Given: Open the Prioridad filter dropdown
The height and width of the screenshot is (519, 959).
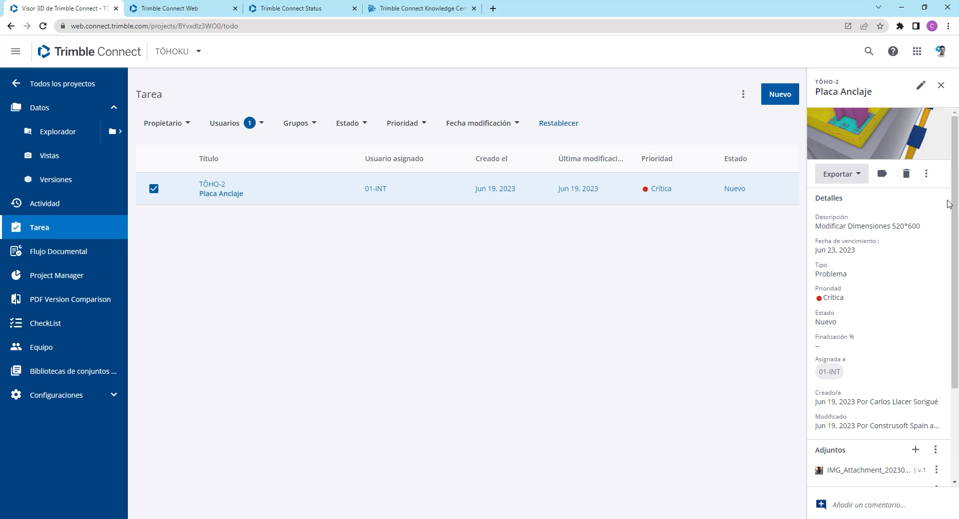Looking at the screenshot, I should point(407,123).
